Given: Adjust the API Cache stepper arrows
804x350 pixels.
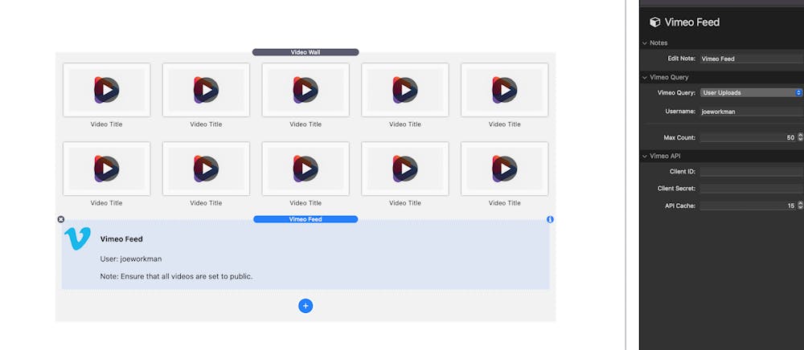Looking at the screenshot, I should point(801,206).
